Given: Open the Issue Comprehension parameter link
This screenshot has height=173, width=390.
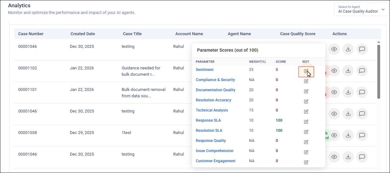Looking at the screenshot, I should pyautogui.click(x=215, y=151).
